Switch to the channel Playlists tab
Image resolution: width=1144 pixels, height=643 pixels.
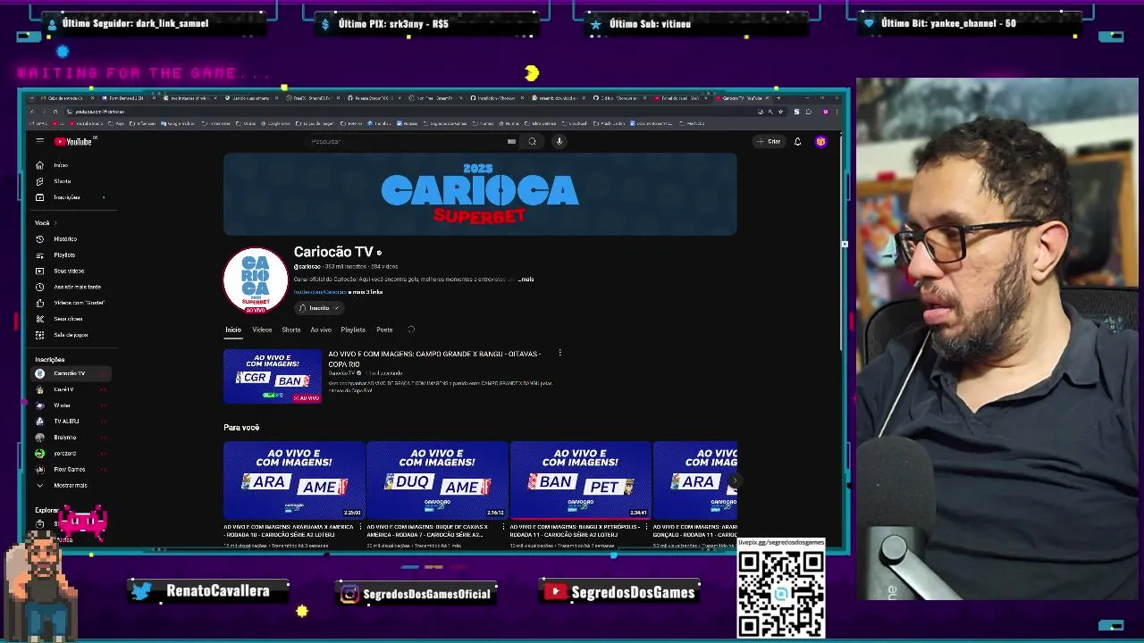point(353,330)
